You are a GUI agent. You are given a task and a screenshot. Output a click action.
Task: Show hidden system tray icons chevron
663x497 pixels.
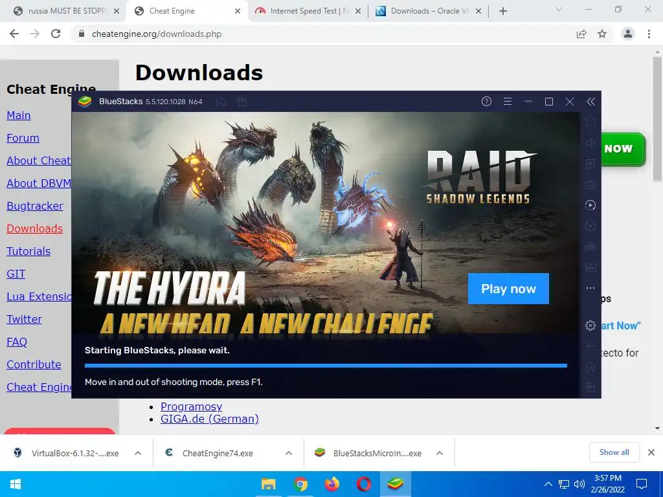click(x=548, y=484)
